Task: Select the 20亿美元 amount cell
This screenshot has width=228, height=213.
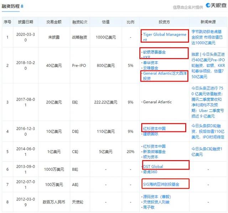Action: 54,102
